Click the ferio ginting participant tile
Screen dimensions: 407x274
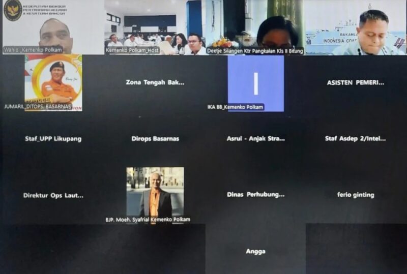coord(356,195)
